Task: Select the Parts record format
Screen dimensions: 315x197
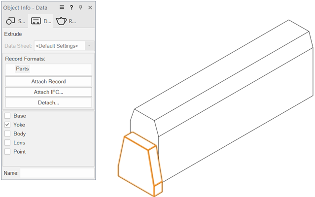Action: pyautogui.click(x=23, y=69)
